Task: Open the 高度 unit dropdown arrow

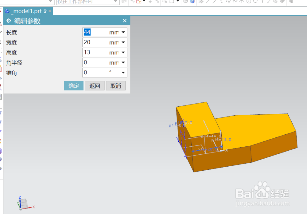Action: point(123,52)
